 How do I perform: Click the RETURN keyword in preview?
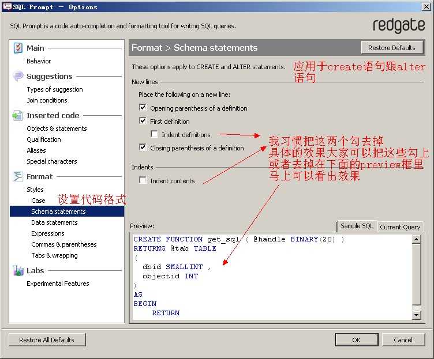[x=166, y=313]
